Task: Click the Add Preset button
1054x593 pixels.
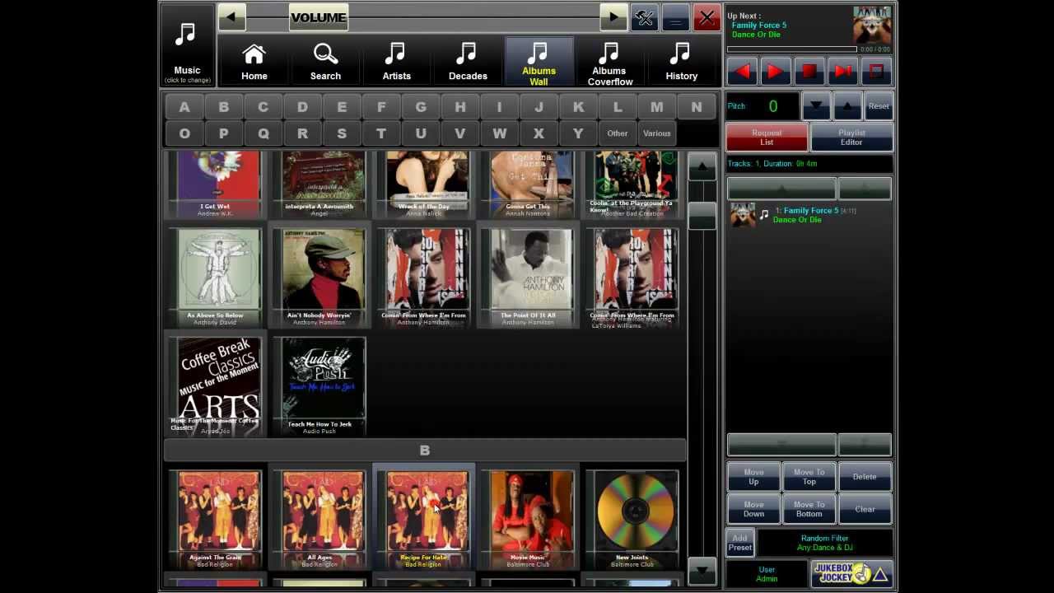Action: click(739, 543)
